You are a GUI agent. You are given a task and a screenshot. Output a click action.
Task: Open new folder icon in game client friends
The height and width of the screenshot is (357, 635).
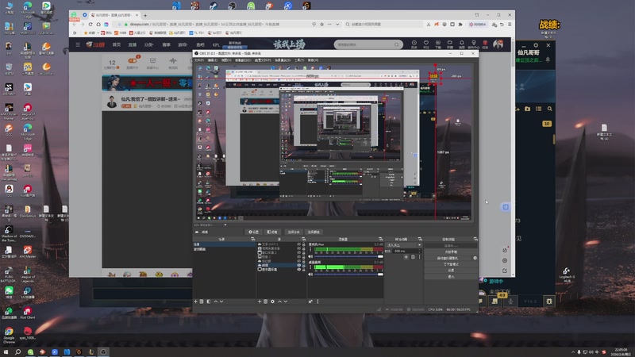(x=527, y=109)
